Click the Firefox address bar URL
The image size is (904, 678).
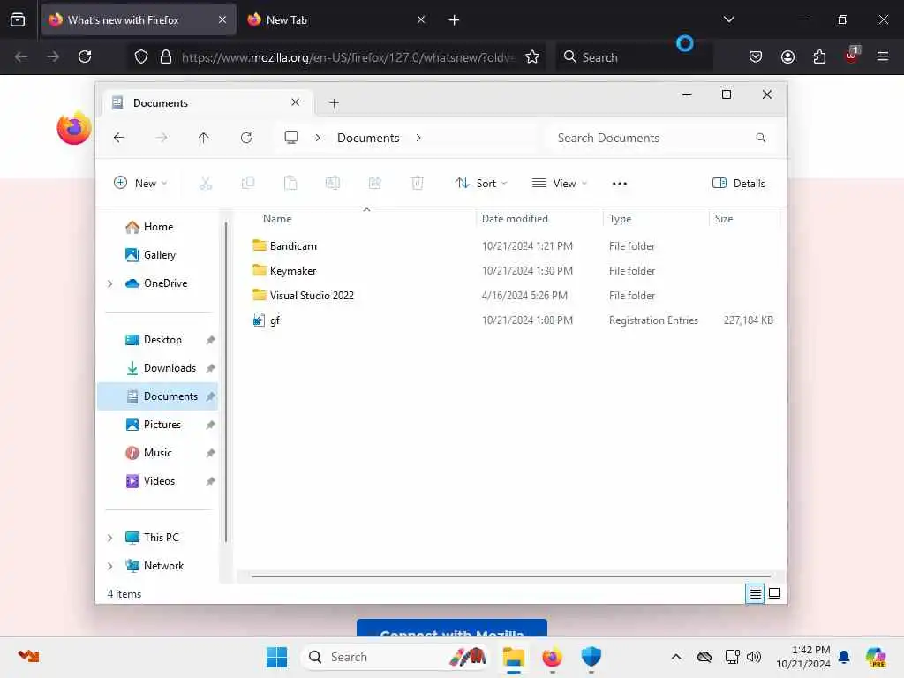point(347,57)
